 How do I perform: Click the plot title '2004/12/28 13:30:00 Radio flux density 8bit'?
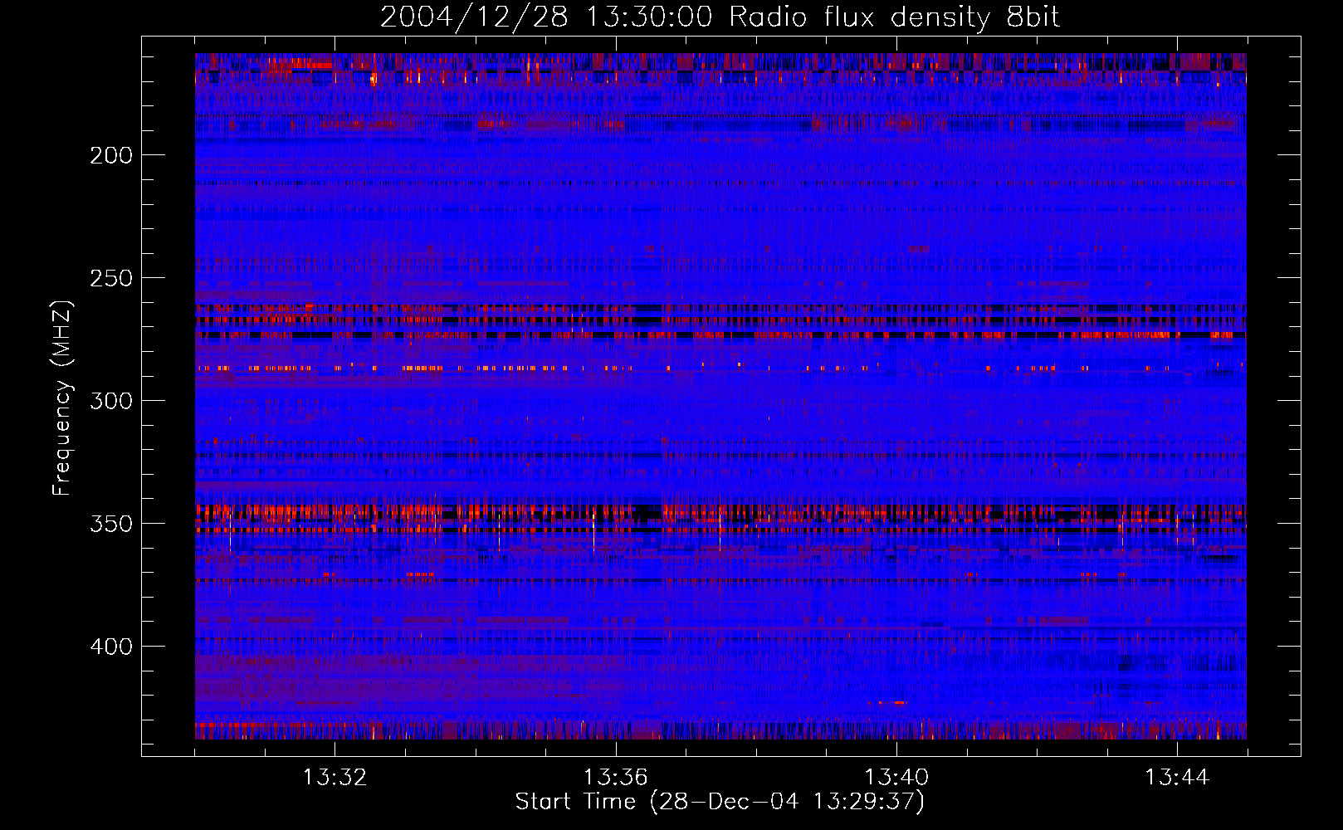pyautogui.click(x=720, y=17)
